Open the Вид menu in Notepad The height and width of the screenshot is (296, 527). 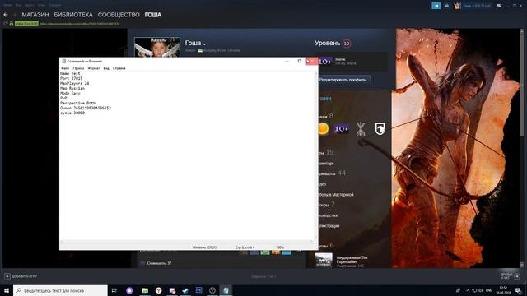pyautogui.click(x=106, y=68)
